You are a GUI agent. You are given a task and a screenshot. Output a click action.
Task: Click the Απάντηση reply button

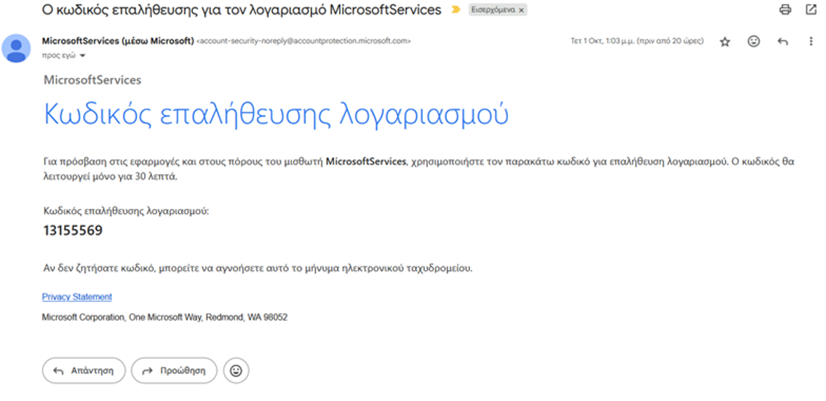click(84, 371)
